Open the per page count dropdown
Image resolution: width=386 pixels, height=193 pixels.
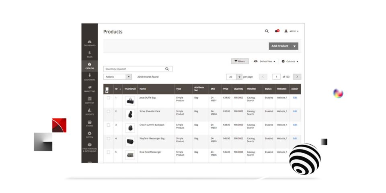click(x=234, y=77)
